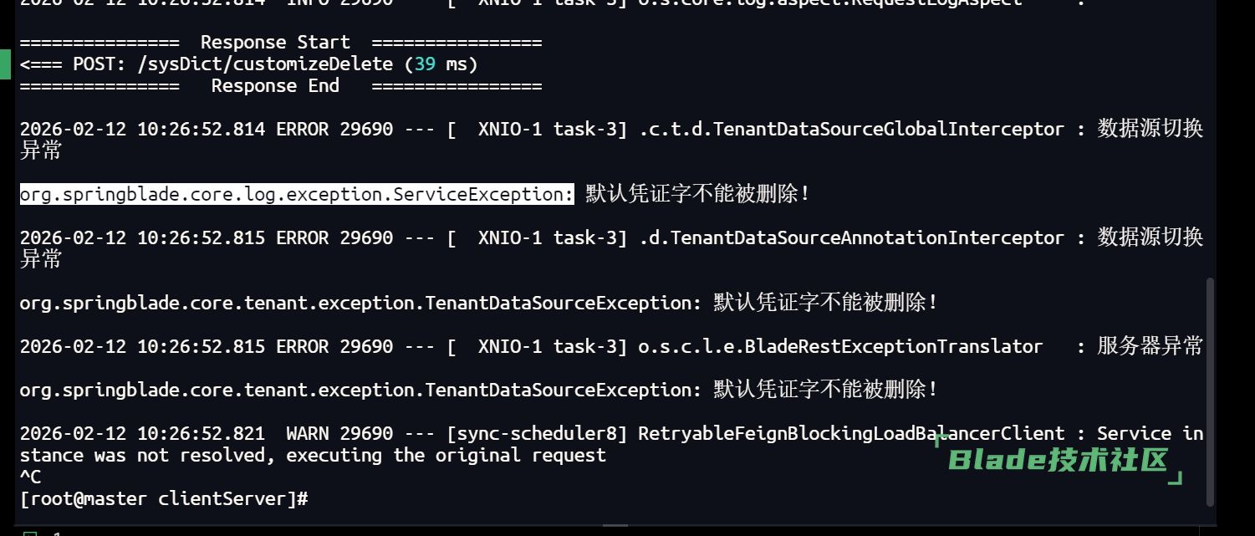Click the Response Start separator line
Image resolution: width=1255 pixels, height=536 pixels.
point(280,43)
